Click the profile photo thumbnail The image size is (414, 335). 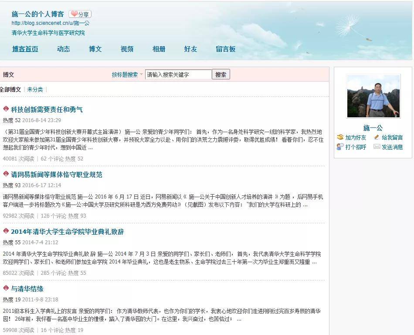point(373,96)
